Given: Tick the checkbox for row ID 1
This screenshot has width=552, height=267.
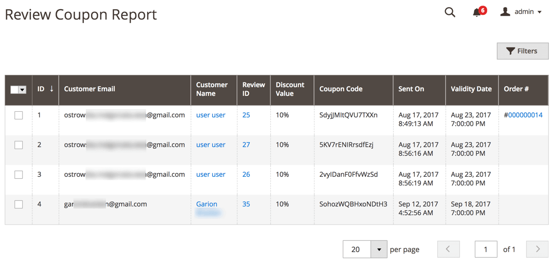Looking at the screenshot, I should point(19,115).
